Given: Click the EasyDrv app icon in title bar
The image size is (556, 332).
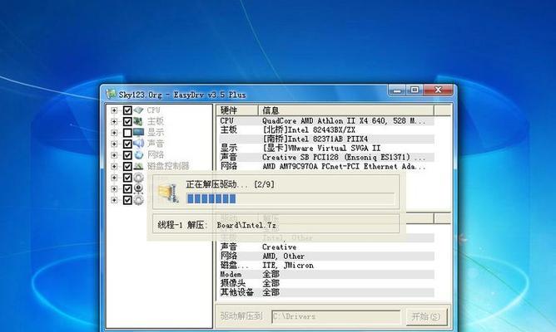Looking at the screenshot, I should [112, 94].
